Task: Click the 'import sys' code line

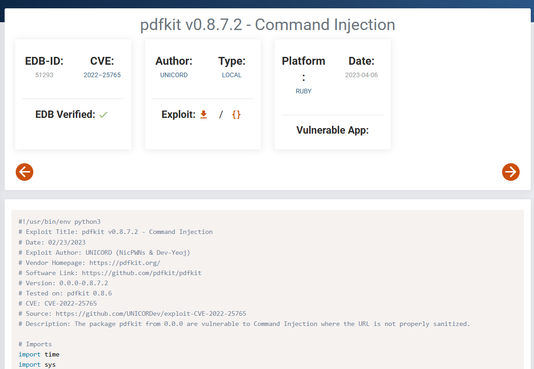Action: [x=37, y=364]
